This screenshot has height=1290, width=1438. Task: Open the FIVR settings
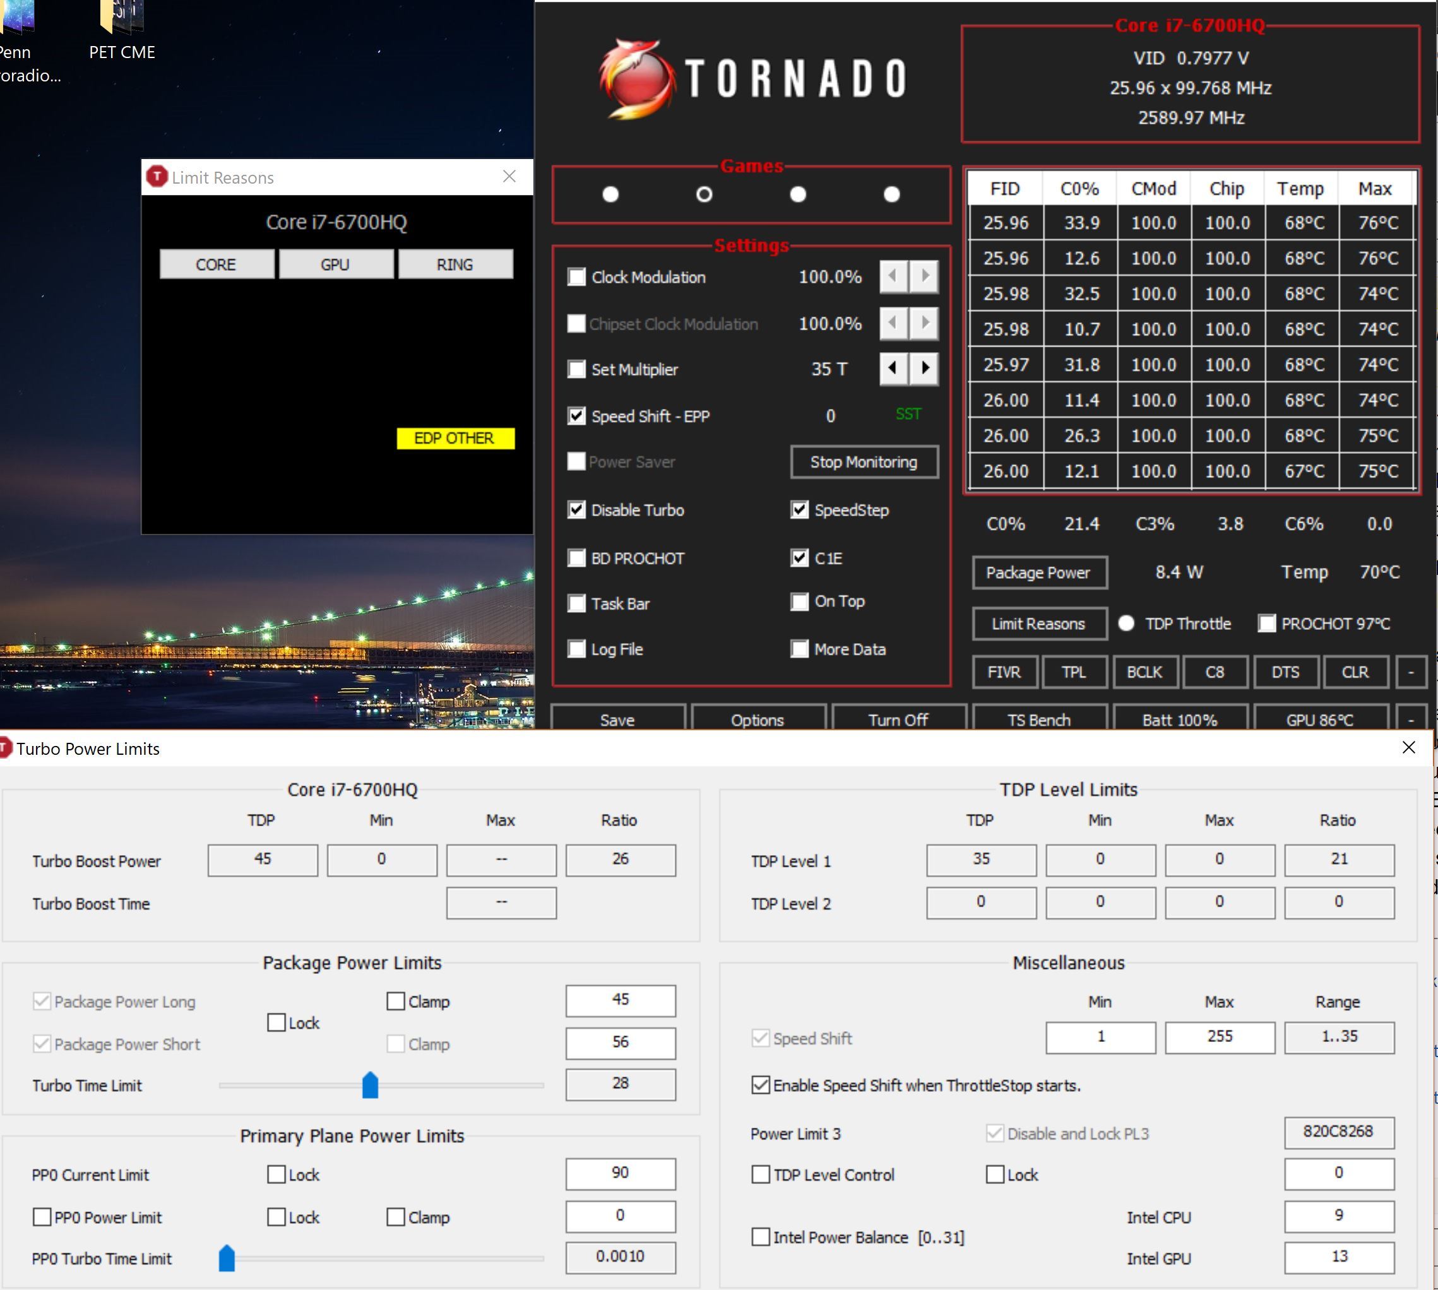(x=1004, y=672)
